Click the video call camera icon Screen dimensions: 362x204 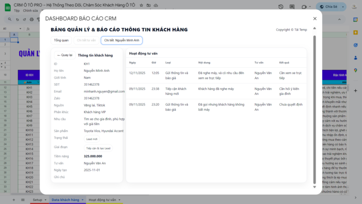point(305,7)
